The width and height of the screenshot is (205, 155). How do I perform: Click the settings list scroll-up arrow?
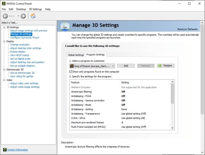(172, 82)
